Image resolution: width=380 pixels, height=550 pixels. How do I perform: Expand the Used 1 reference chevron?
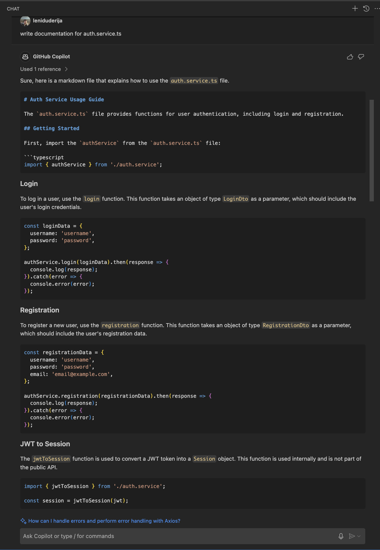coord(66,69)
